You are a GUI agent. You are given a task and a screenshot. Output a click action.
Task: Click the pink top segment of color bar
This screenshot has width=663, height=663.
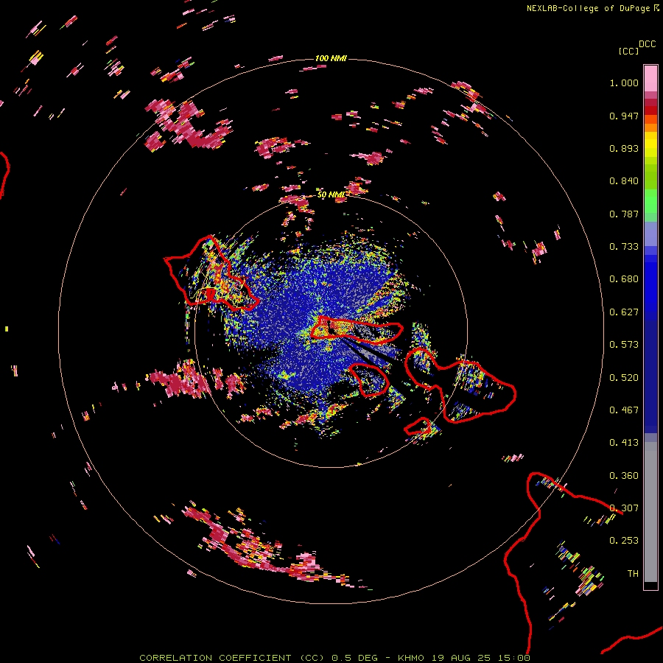click(650, 78)
